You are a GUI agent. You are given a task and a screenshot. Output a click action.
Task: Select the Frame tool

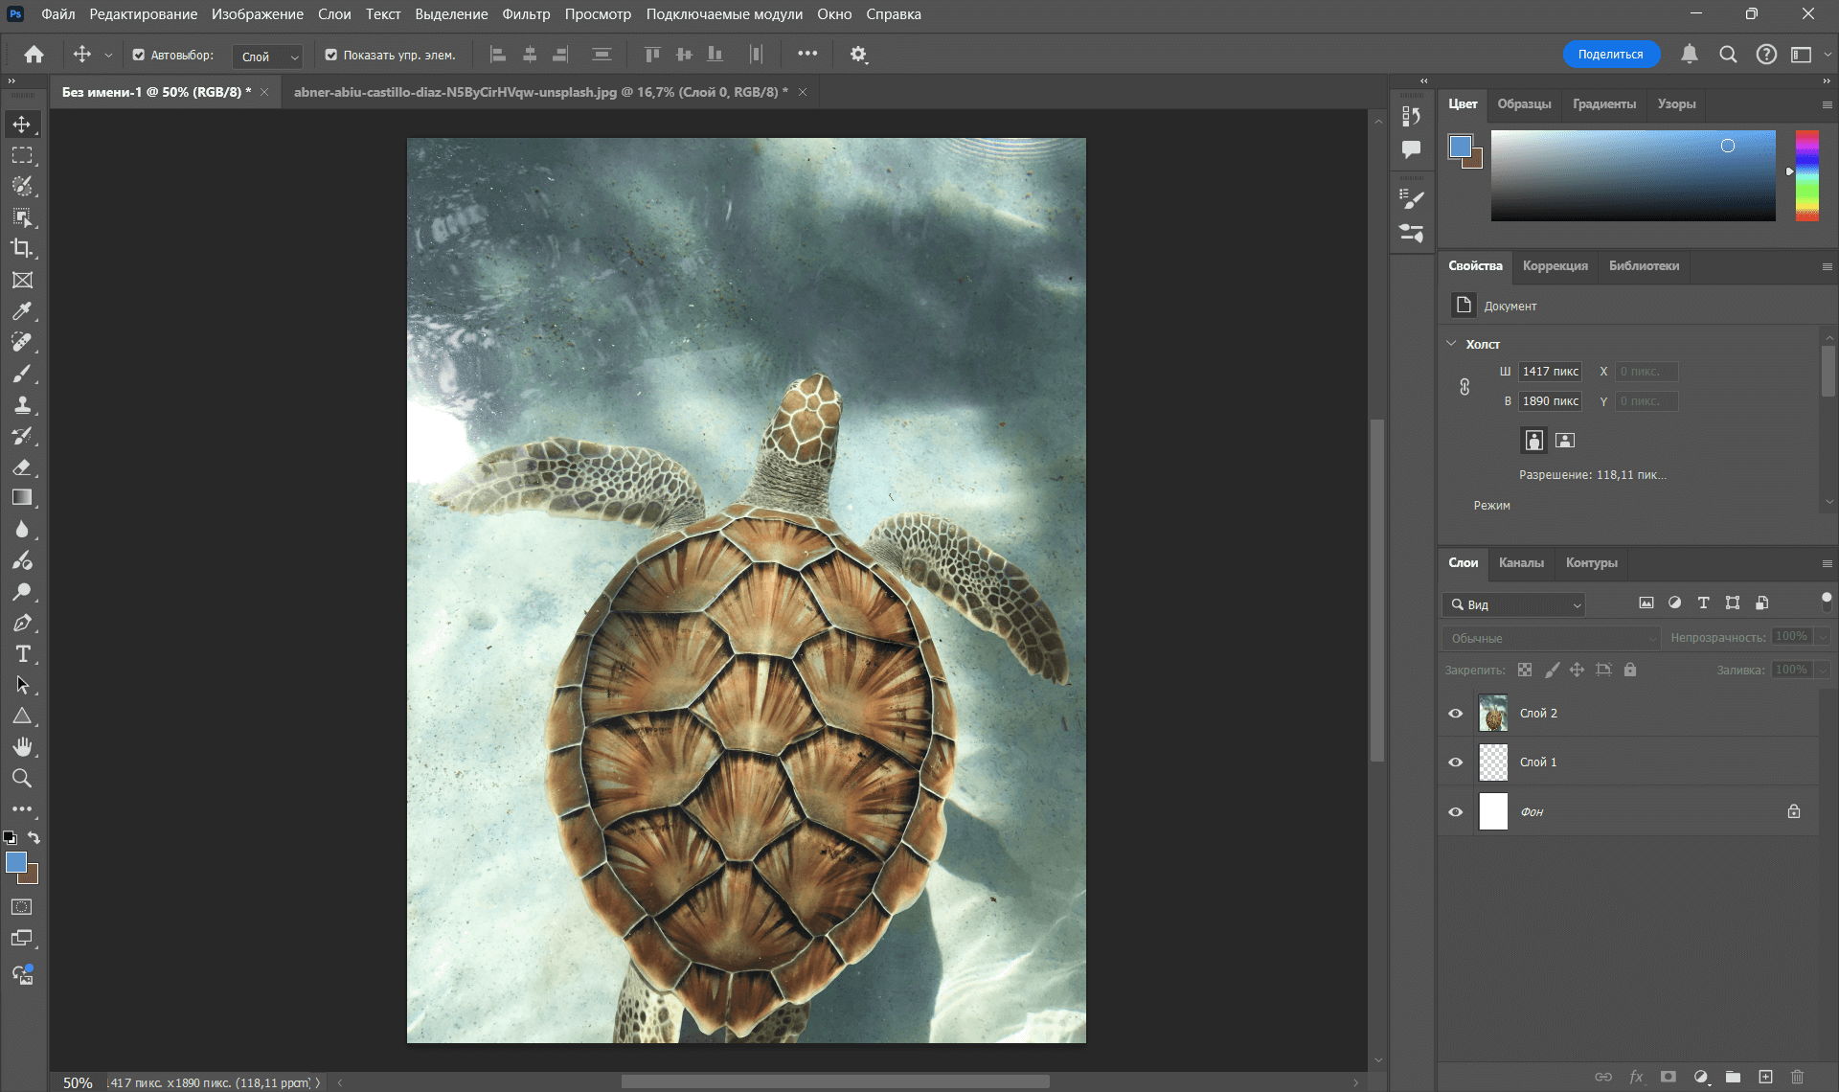pos(22,280)
